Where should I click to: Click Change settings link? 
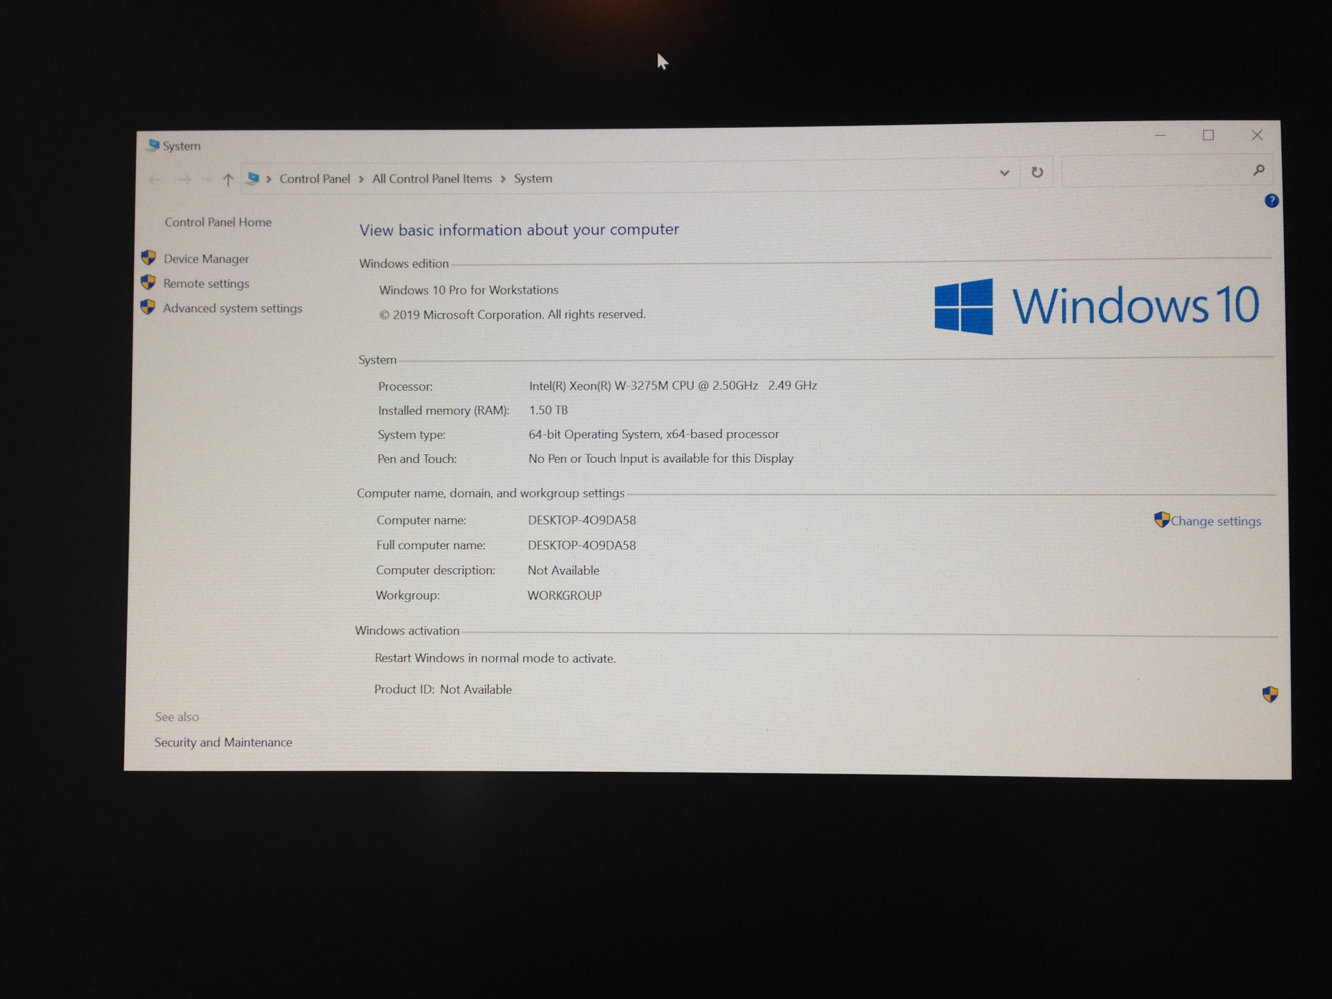[x=1215, y=521]
